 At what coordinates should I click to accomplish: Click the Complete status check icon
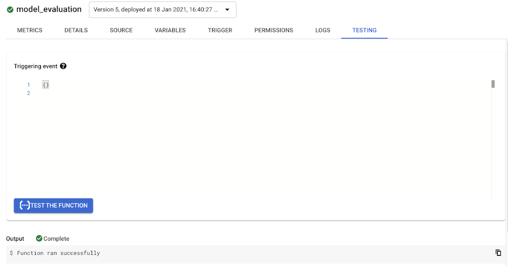pos(39,238)
